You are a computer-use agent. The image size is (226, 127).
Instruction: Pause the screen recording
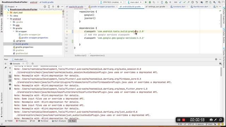coord(179,120)
